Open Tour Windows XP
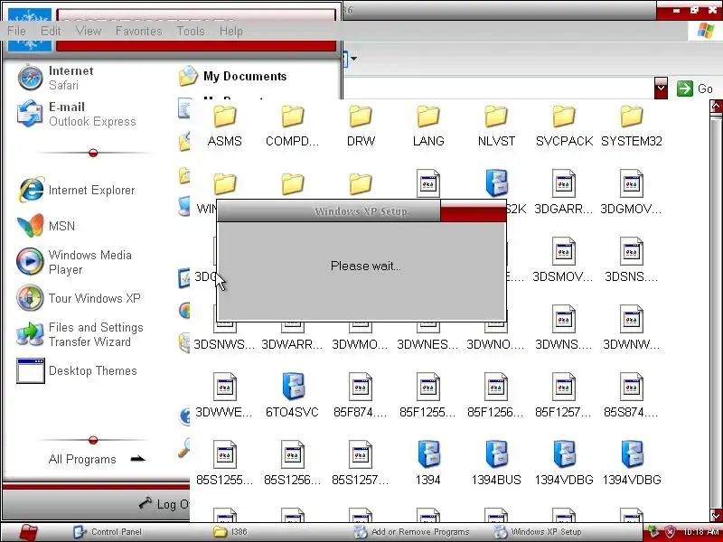 pos(79,298)
